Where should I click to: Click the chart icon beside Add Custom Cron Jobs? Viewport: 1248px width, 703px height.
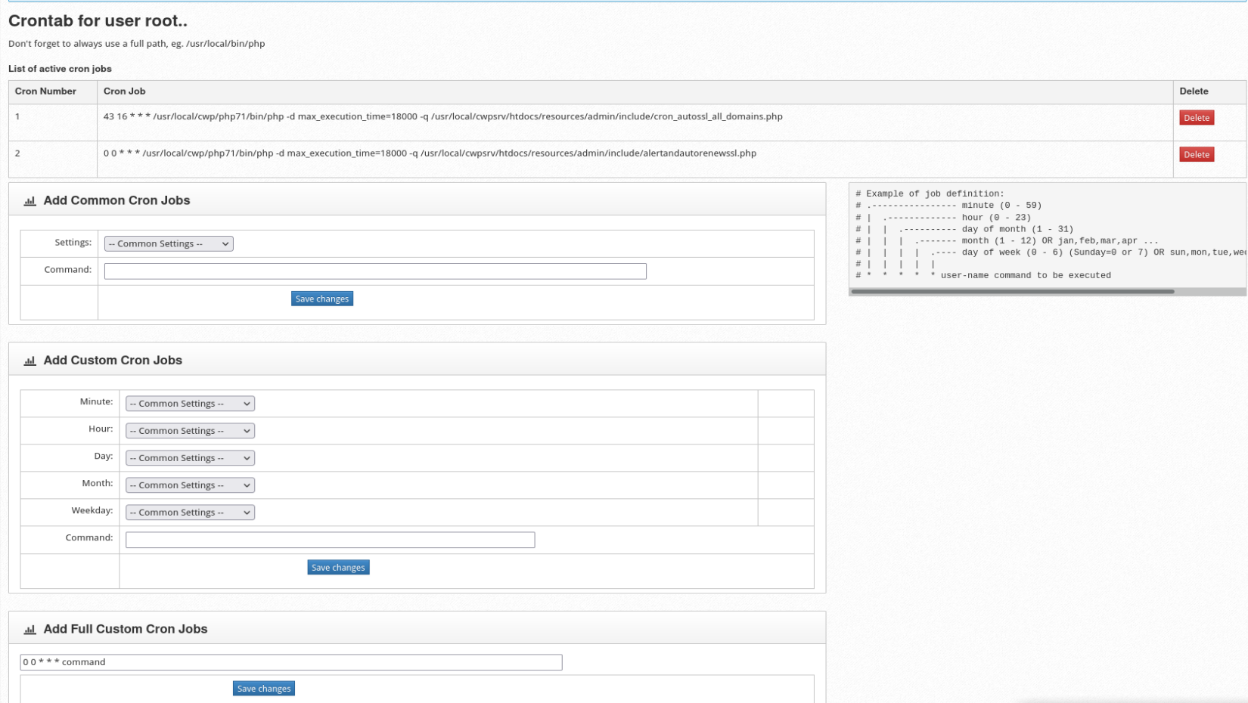pos(29,361)
